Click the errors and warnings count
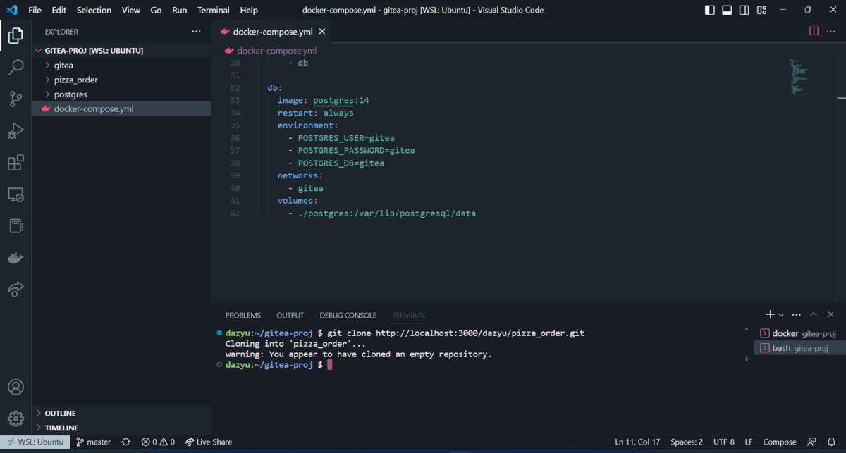This screenshot has width=846, height=453. click(158, 442)
